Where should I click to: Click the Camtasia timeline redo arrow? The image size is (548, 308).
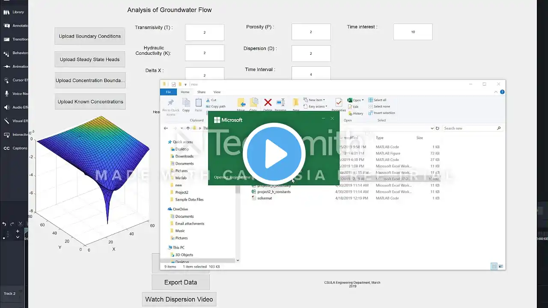click(12, 224)
